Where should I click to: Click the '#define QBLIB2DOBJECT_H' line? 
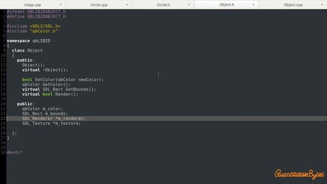tap(36, 16)
